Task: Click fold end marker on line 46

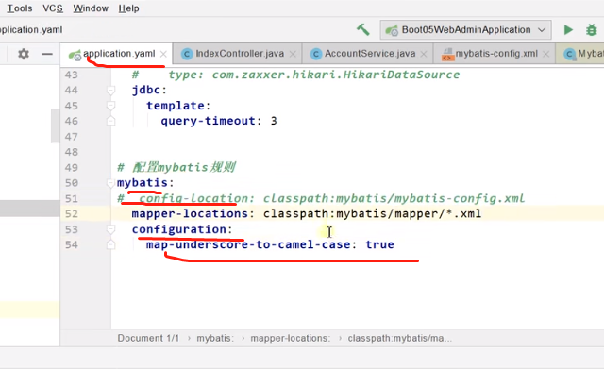Action: tap(110, 121)
